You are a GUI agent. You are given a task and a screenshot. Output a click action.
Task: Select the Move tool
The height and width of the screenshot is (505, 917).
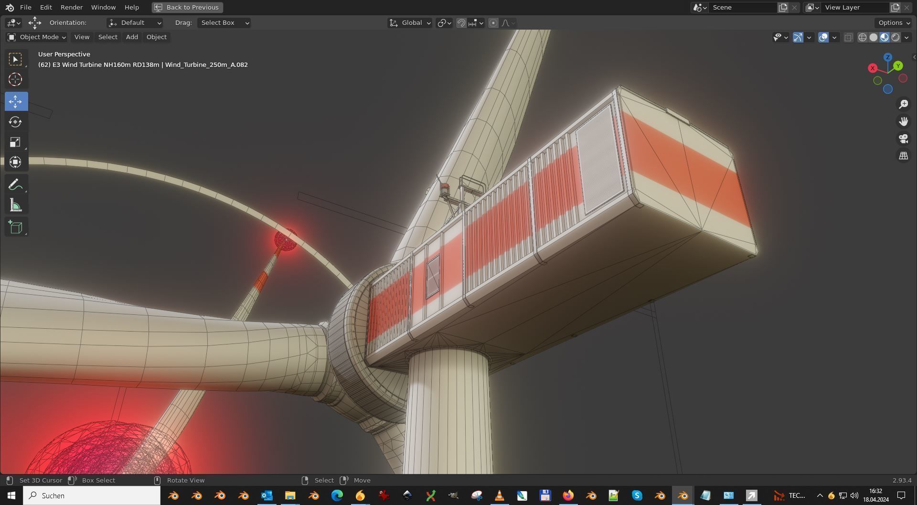(x=16, y=101)
